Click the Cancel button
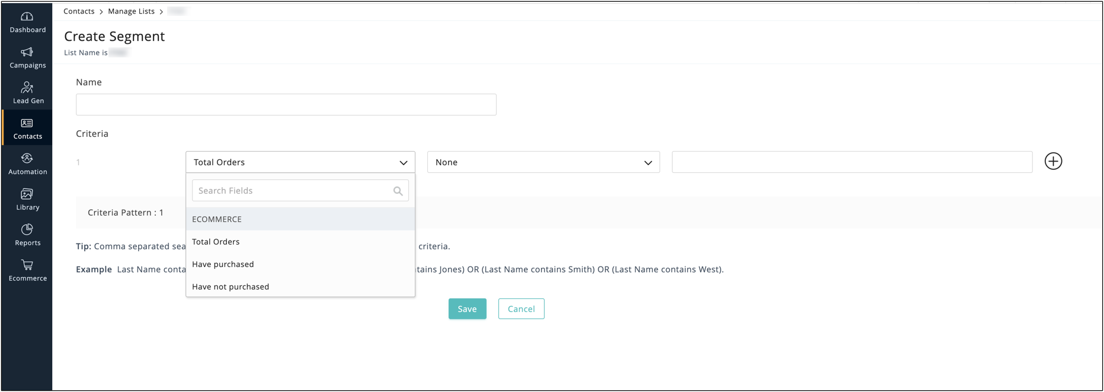Viewport: 1104px width, 392px height. point(521,309)
